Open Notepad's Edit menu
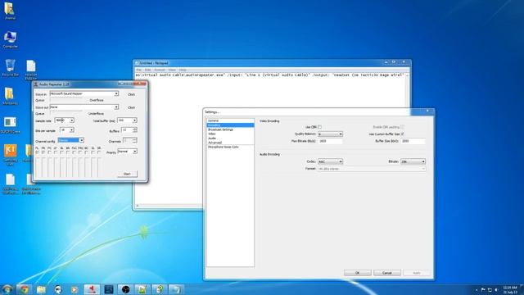 pyautogui.click(x=147, y=70)
